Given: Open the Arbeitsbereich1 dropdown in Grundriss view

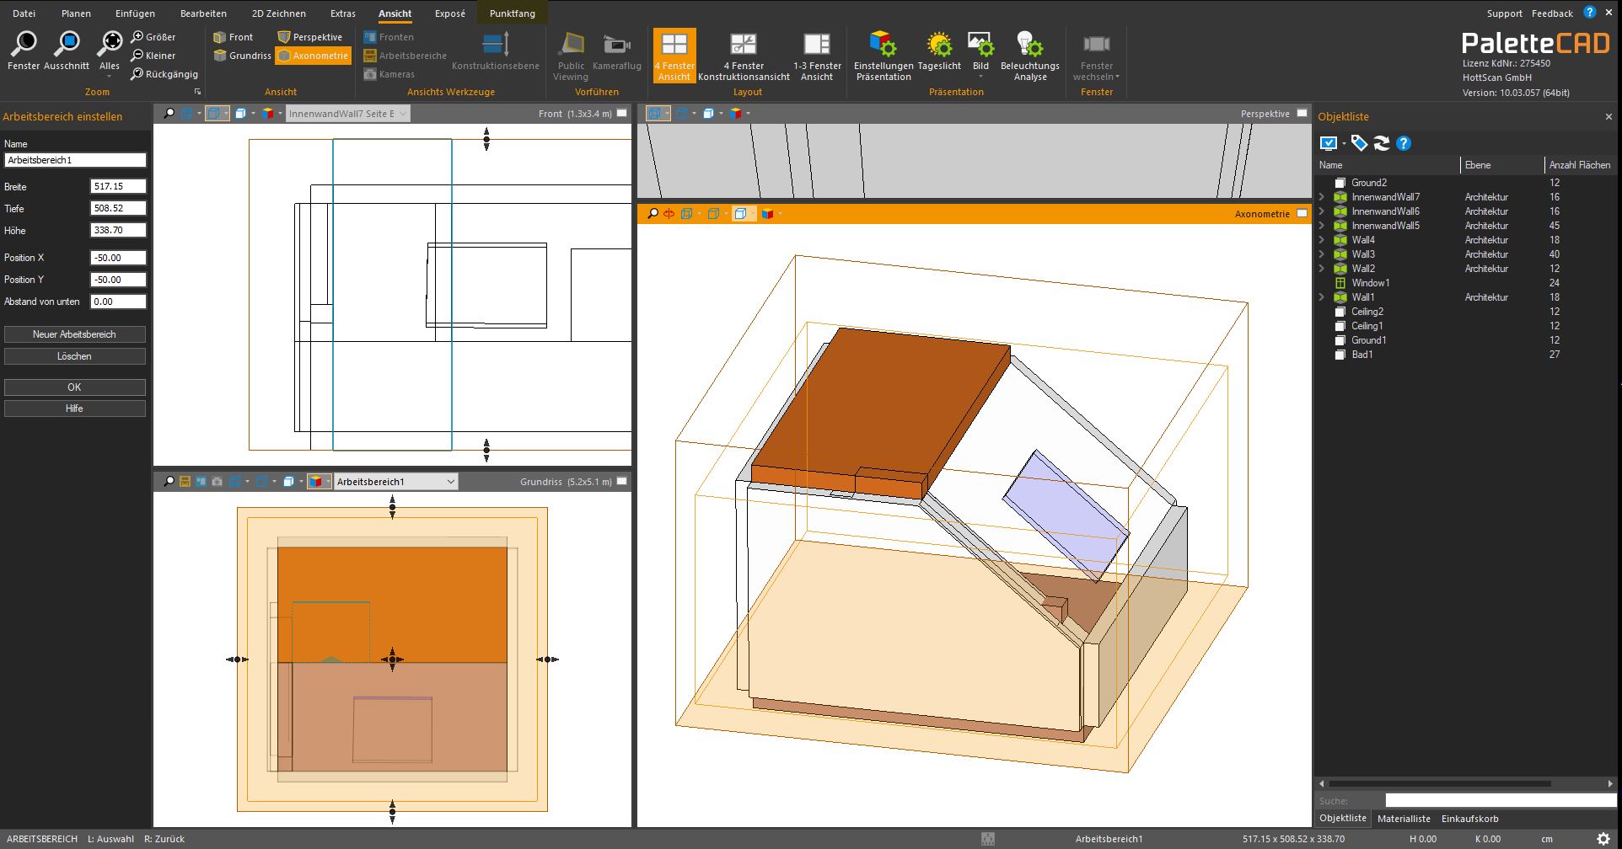Looking at the screenshot, I should tap(450, 482).
